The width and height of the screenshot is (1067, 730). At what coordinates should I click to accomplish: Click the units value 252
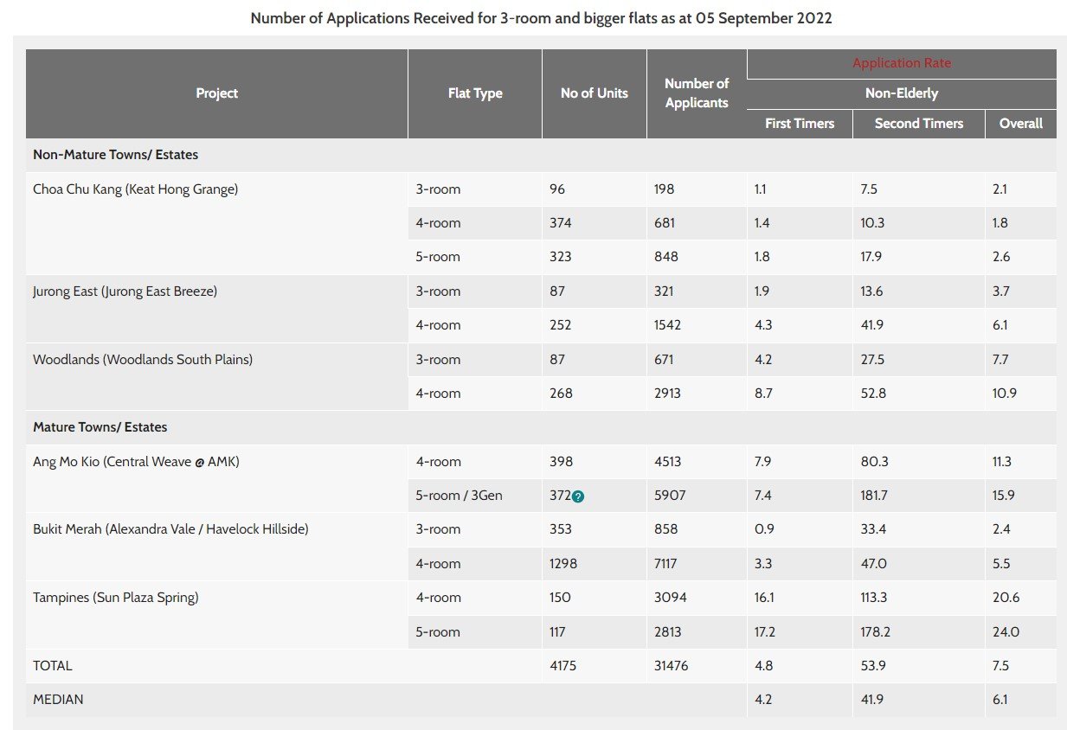561,325
